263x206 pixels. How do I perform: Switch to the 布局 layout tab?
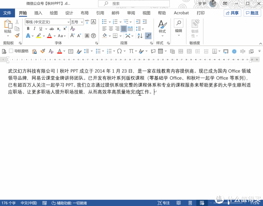point(85,13)
